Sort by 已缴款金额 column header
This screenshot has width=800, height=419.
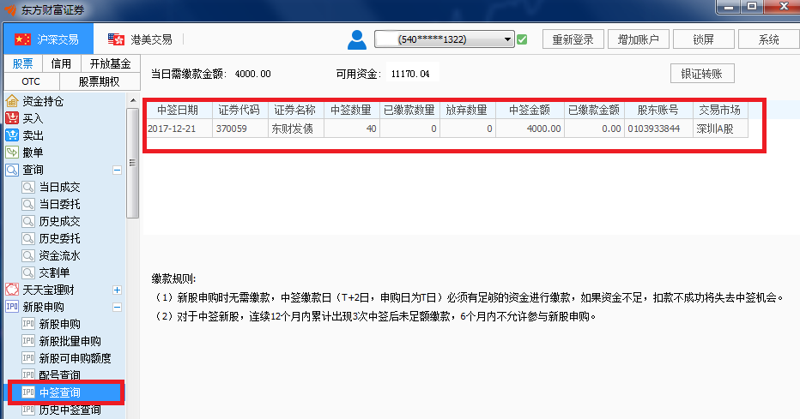pyautogui.click(x=594, y=110)
